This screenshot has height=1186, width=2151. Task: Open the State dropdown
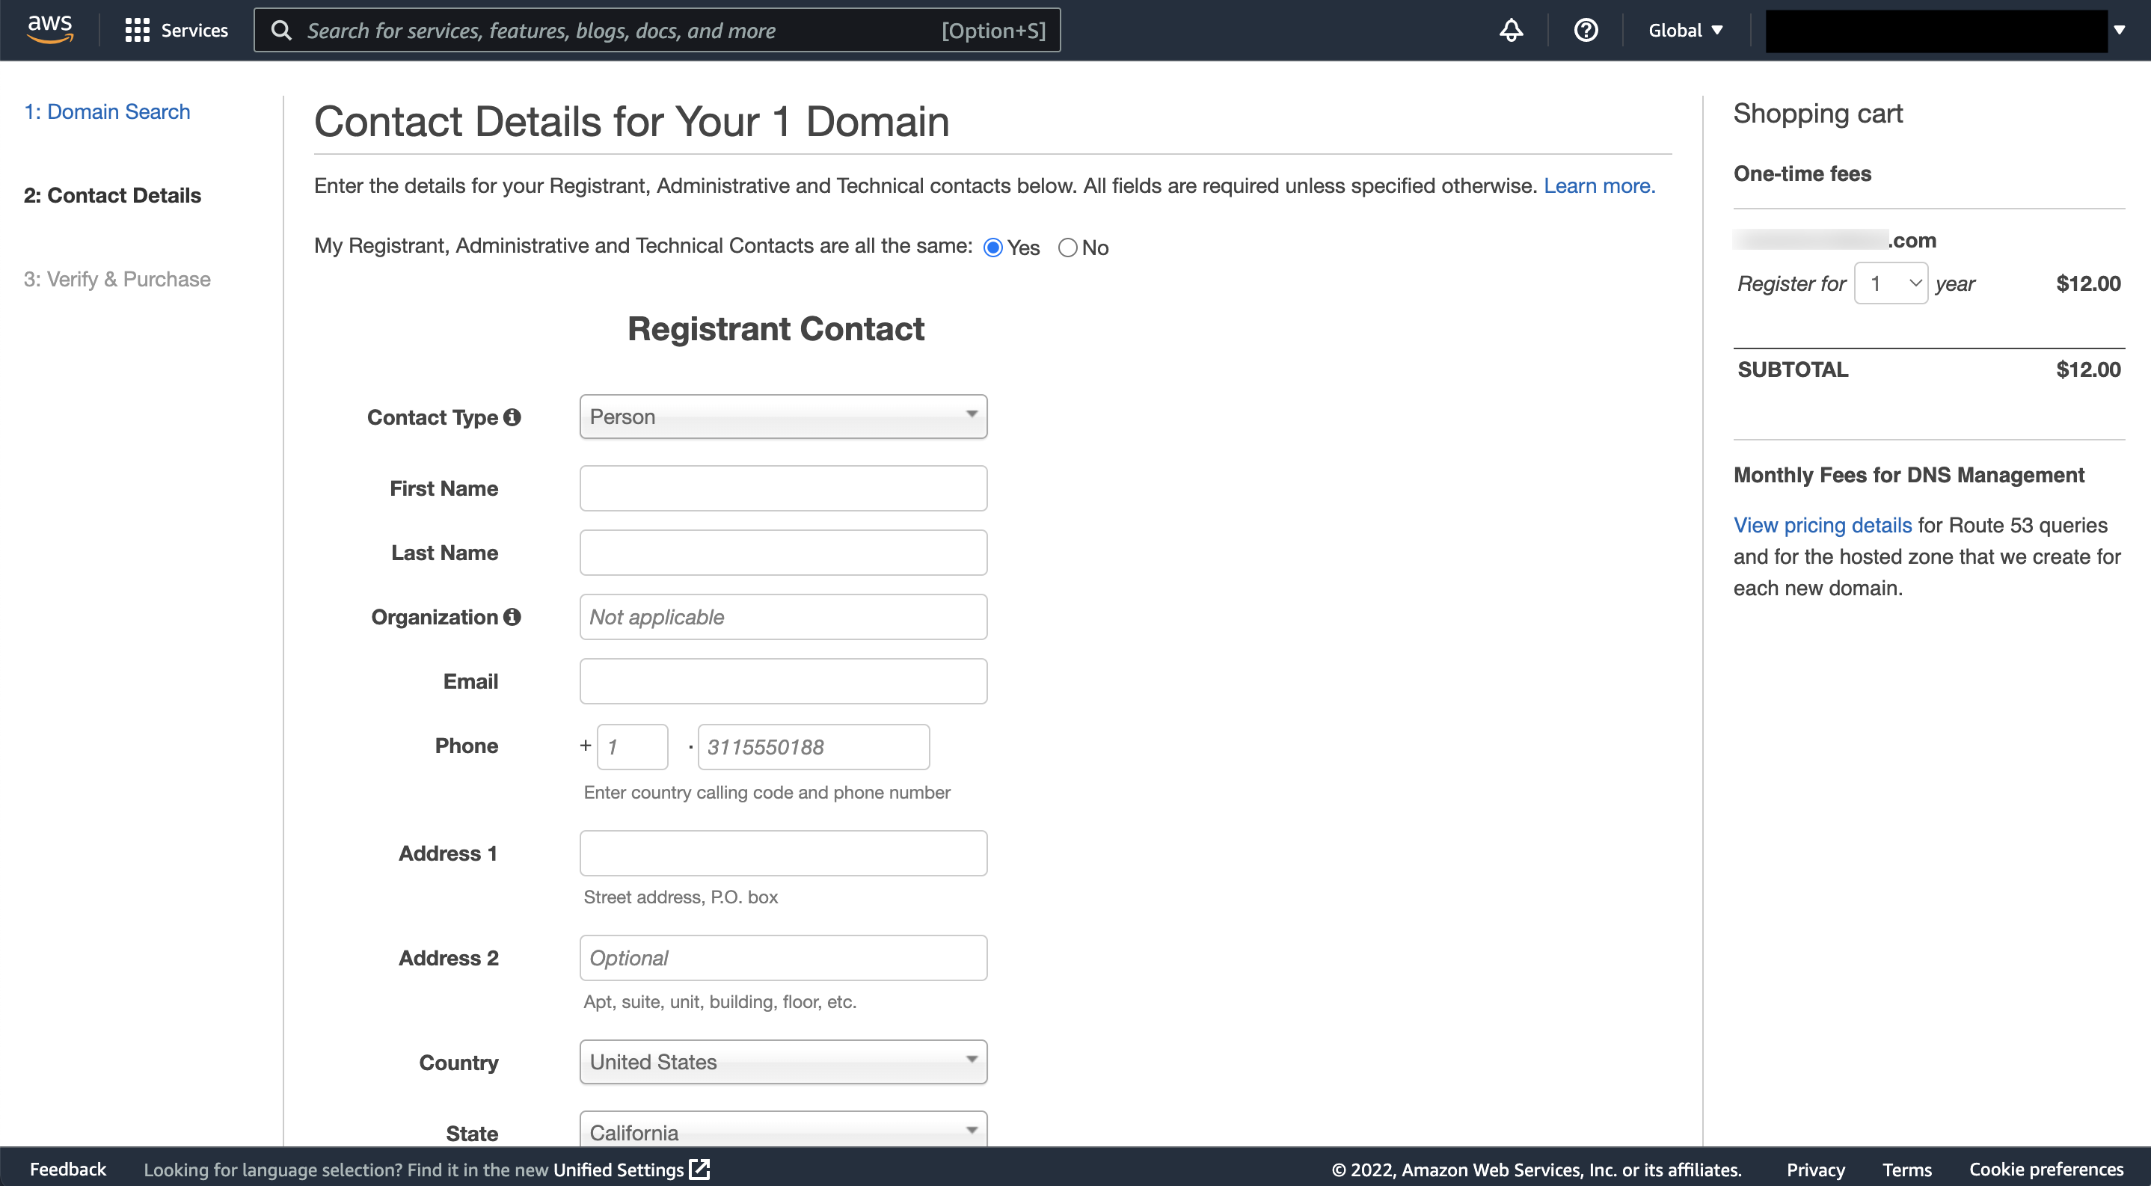click(x=782, y=1131)
